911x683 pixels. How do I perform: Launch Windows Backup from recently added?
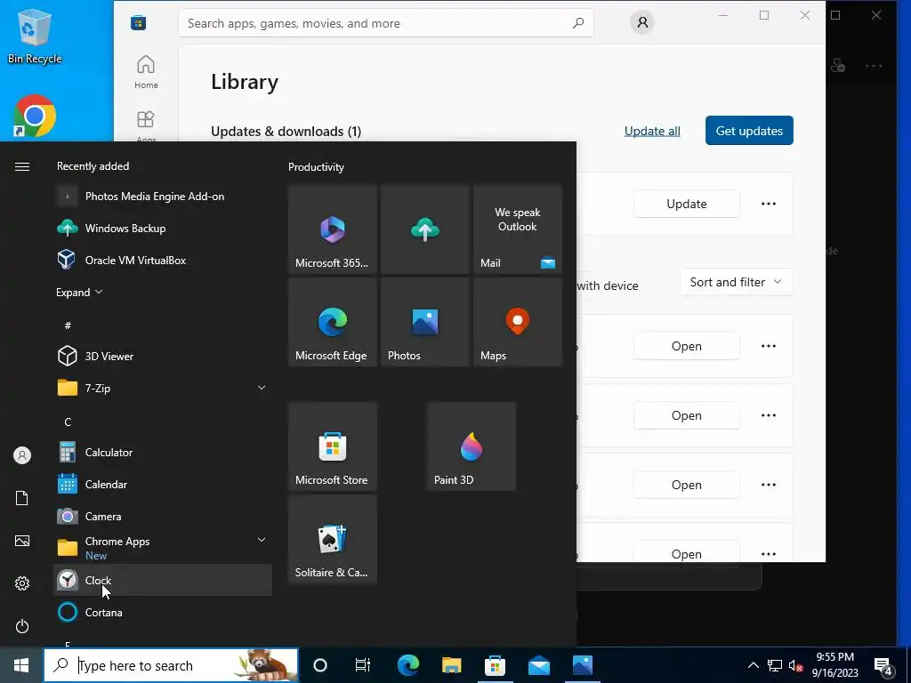[x=163, y=229]
